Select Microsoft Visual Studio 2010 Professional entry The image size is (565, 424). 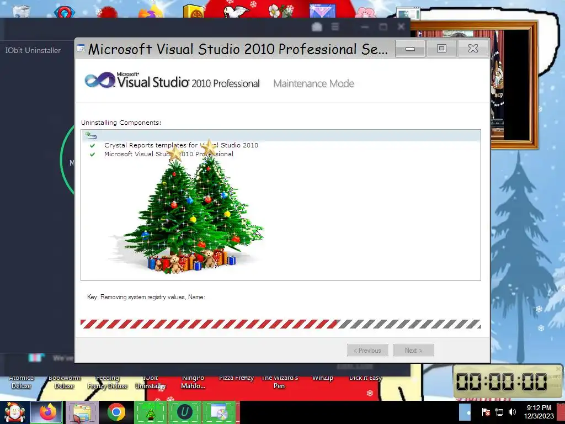(169, 154)
